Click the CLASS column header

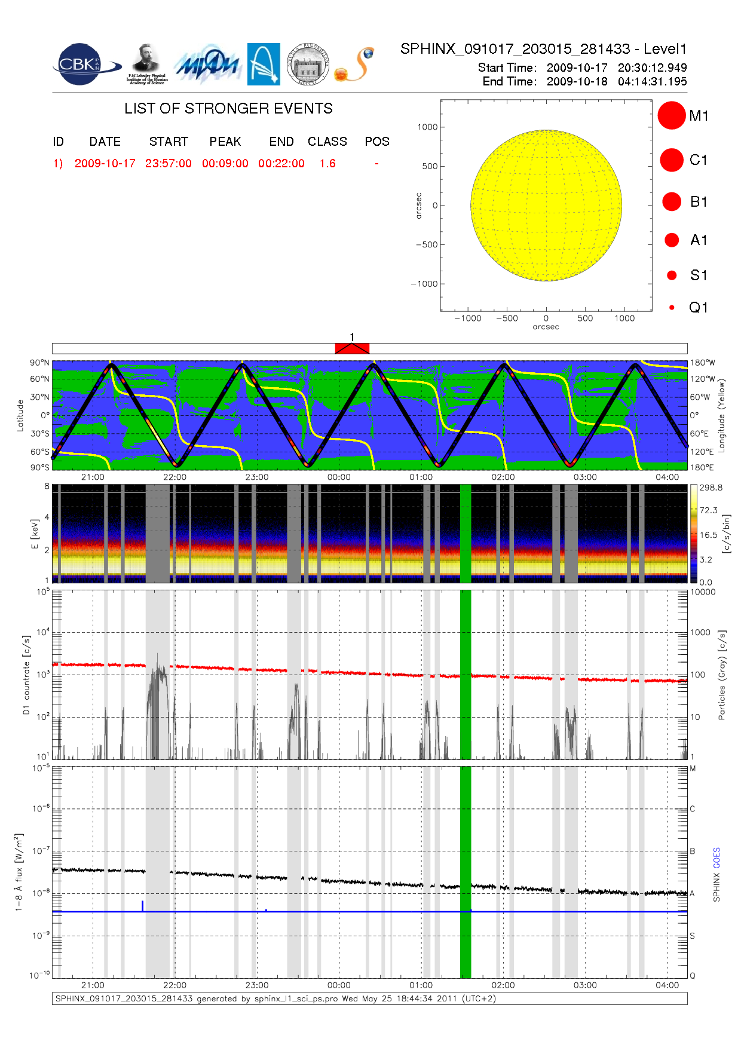click(327, 142)
